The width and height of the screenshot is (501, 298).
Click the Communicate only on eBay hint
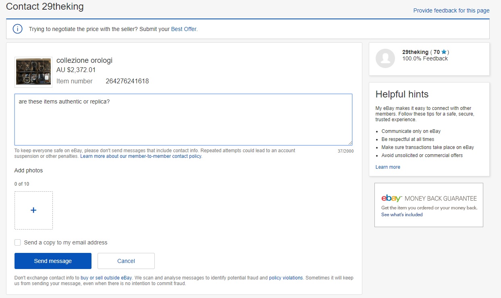point(411,131)
